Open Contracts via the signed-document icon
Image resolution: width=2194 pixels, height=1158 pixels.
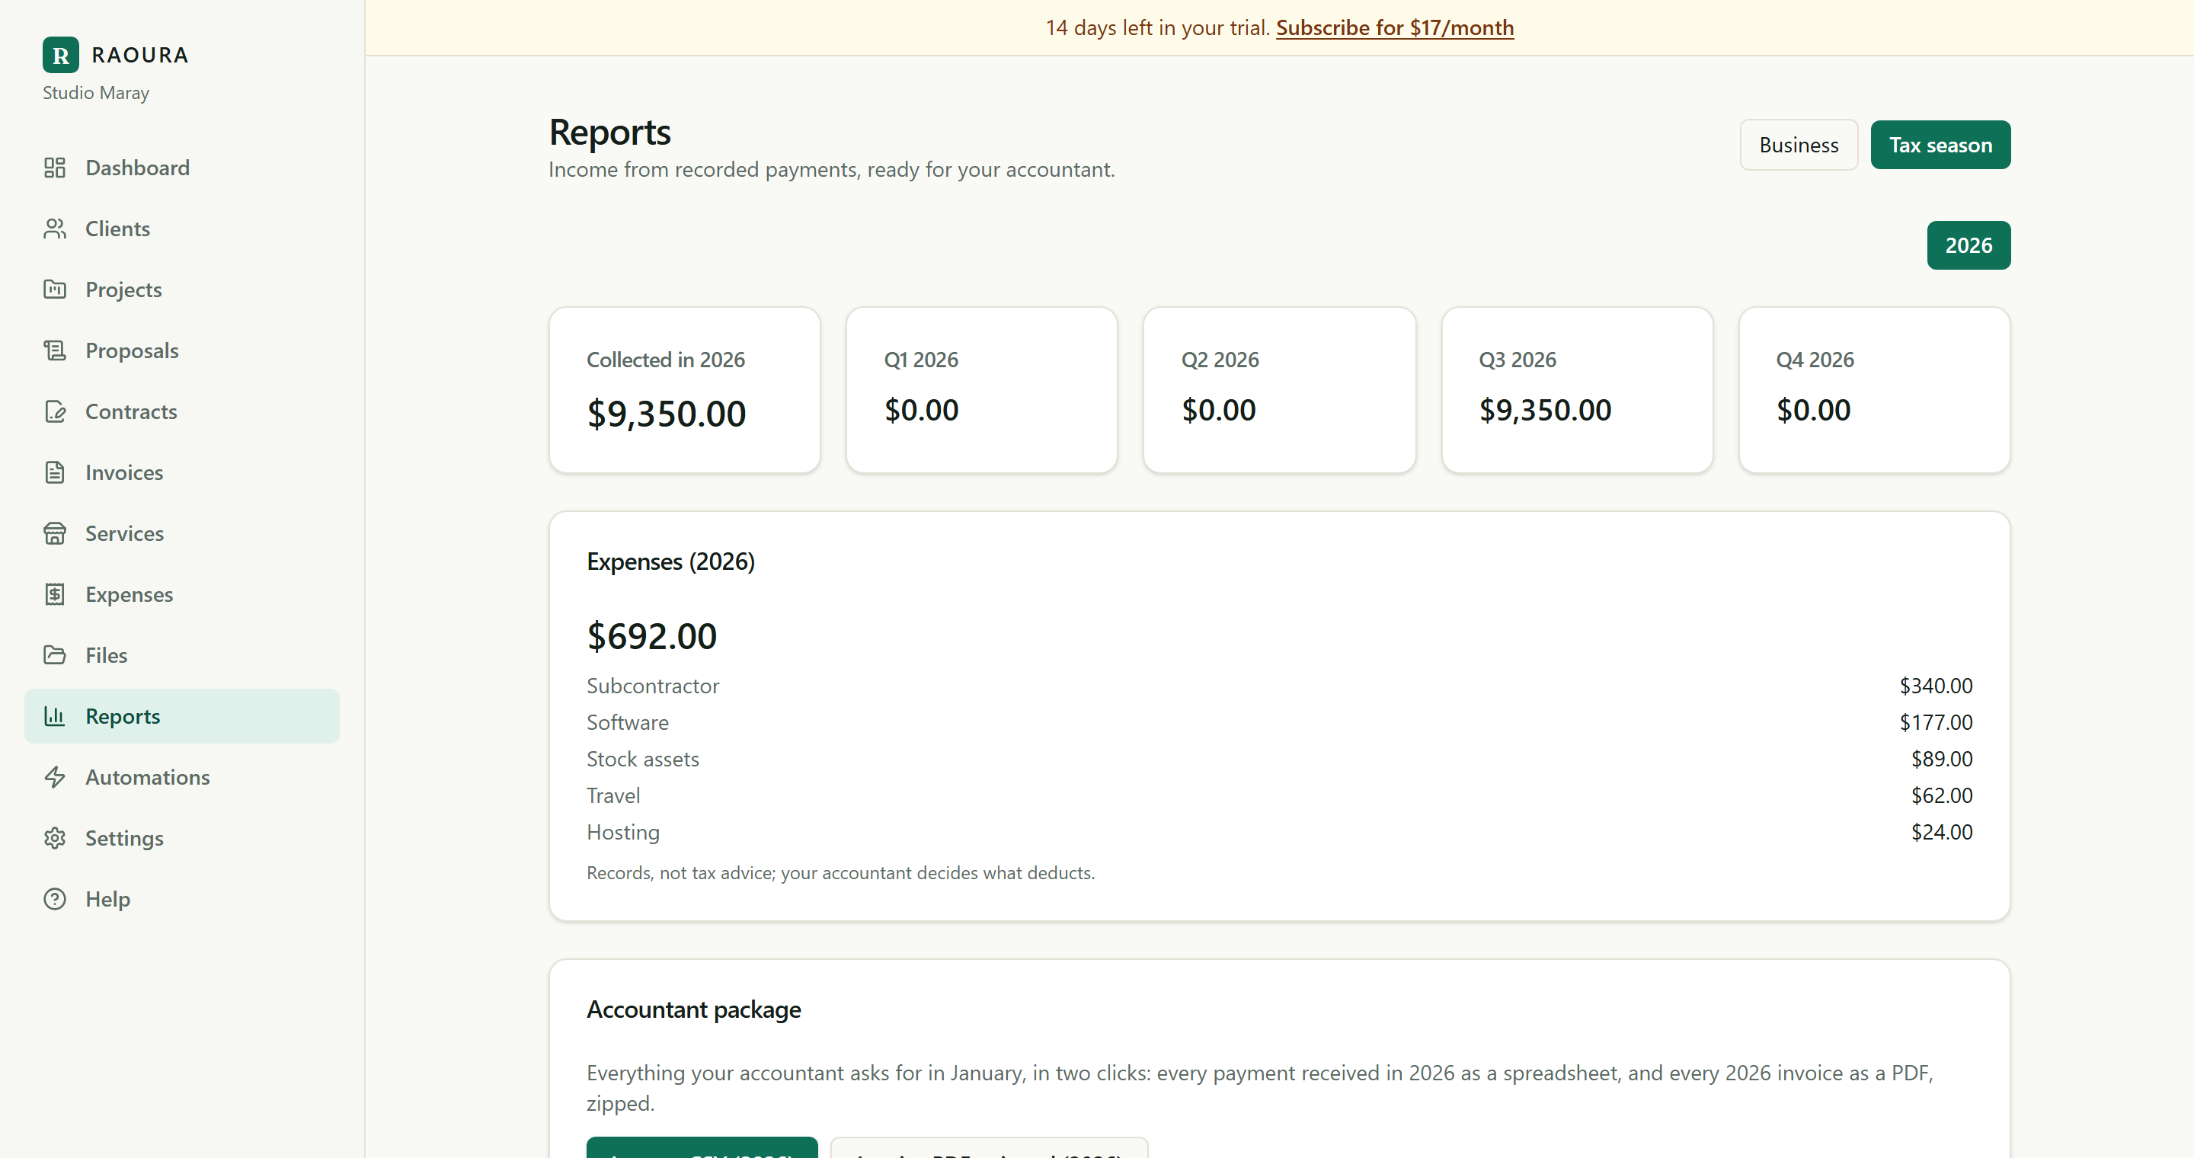point(55,412)
